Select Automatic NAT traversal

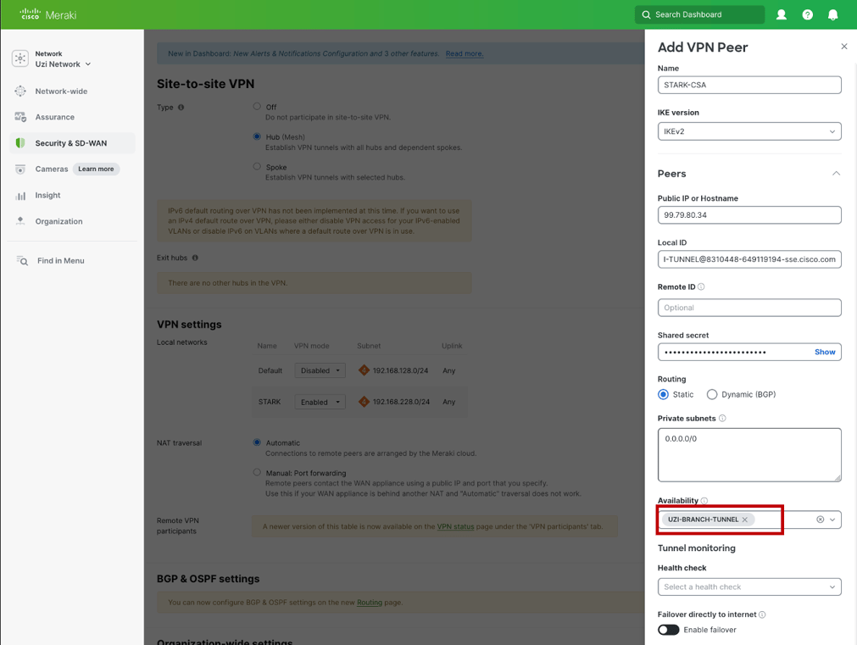point(257,442)
